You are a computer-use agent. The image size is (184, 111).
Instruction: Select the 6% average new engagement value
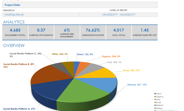tap(67, 30)
